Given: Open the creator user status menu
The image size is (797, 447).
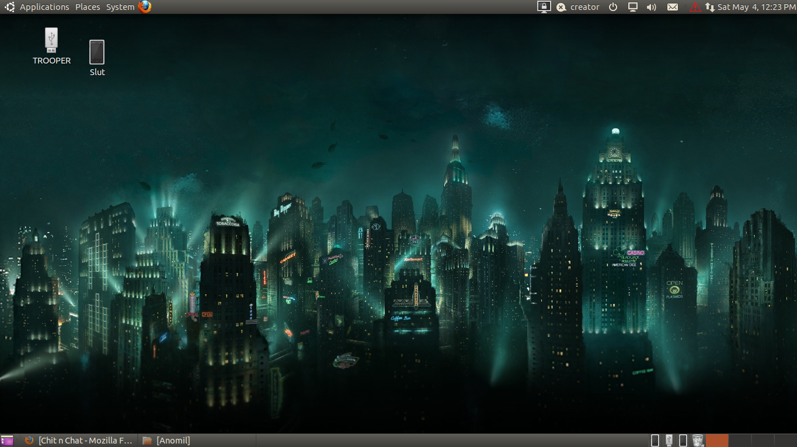Looking at the screenshot, I should point(578,7).
